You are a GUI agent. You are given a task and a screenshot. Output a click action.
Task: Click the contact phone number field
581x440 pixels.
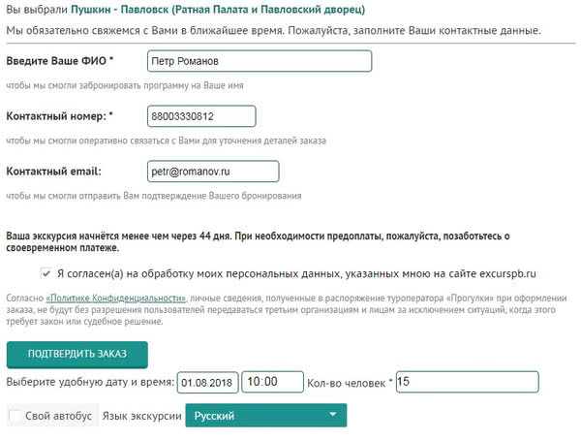tap(200, 117)
